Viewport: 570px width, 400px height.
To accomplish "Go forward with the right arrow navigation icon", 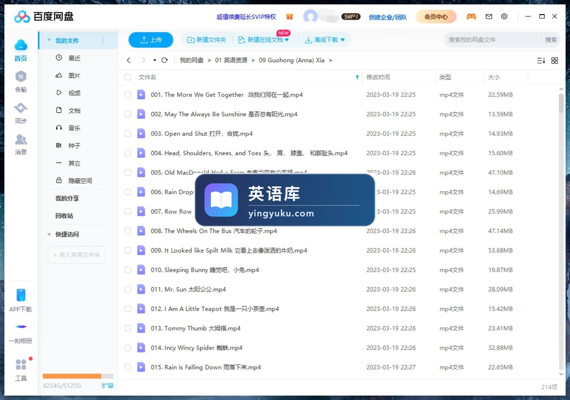I will point(143,60).
